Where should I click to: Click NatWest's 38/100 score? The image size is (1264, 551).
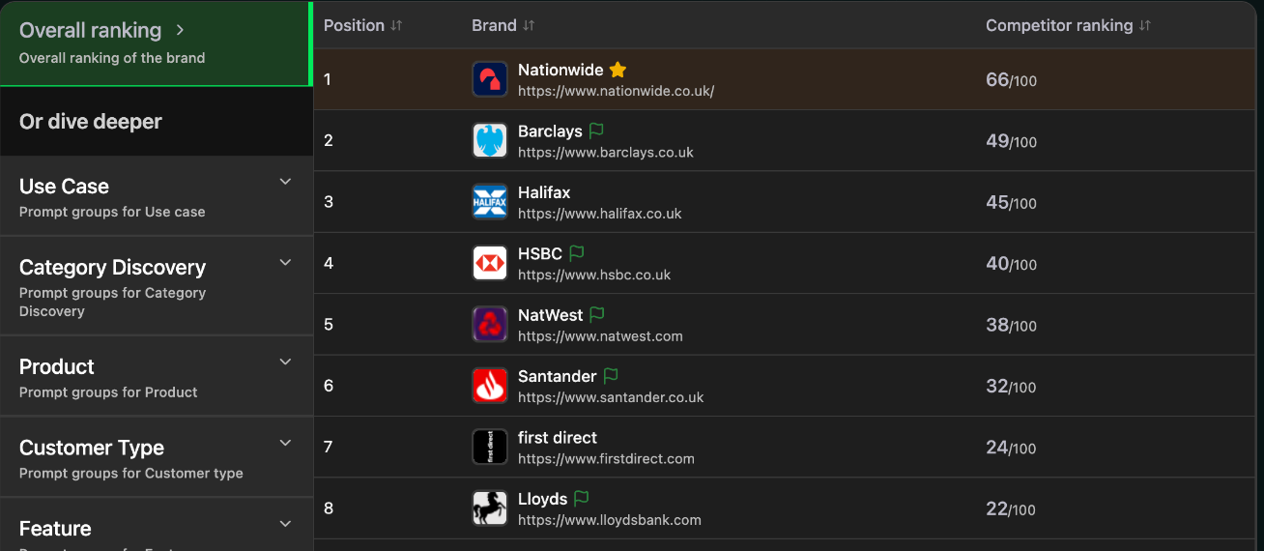pyautogui.click(x=1011, y=326)
